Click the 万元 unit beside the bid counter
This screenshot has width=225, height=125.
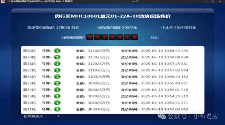[x=154, y=37]
